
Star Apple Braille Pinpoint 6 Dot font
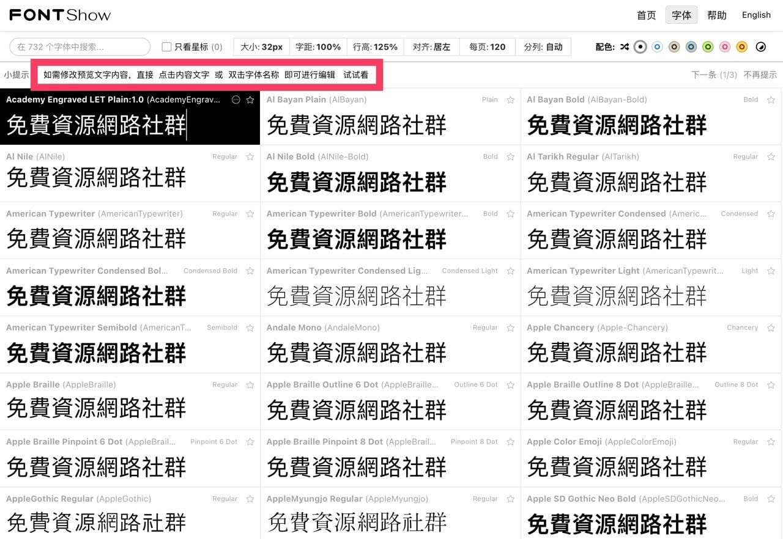[x=250, y=442]
